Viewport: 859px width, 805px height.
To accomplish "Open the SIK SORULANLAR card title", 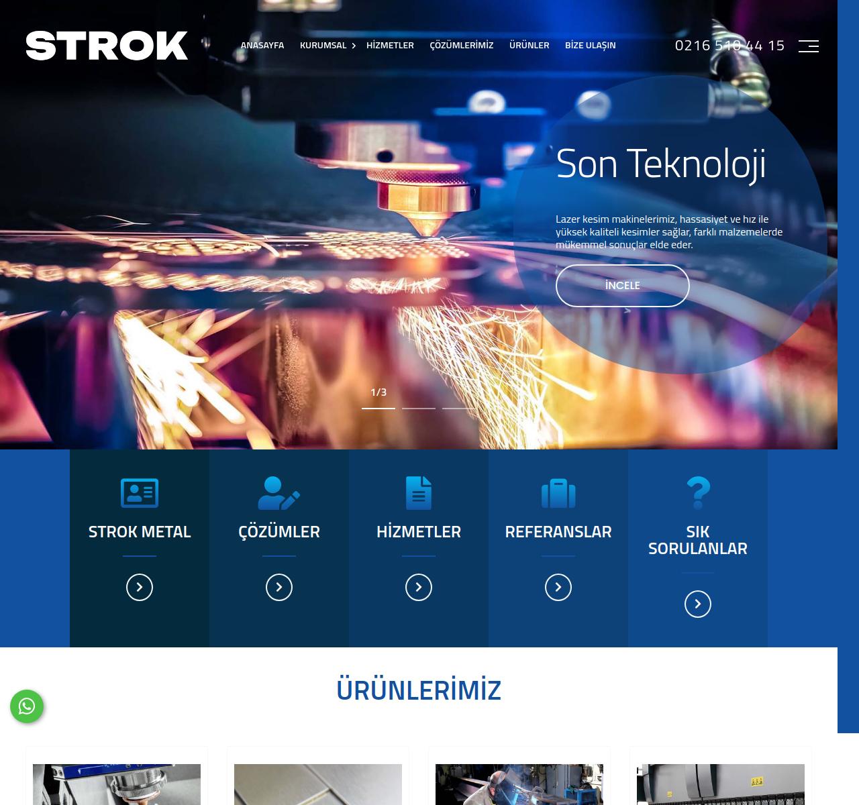I will click(698, 540).
